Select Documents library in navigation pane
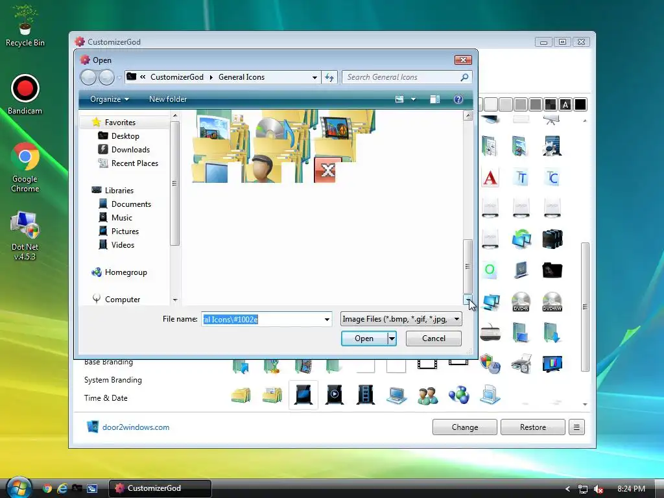 point(131,204)
